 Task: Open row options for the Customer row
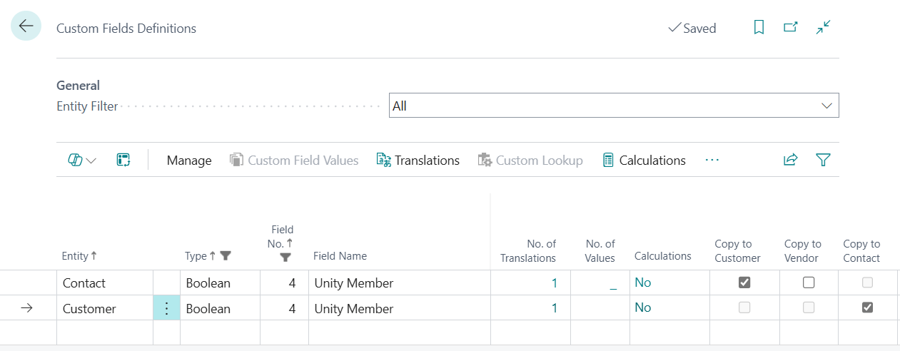click(166, 309)
